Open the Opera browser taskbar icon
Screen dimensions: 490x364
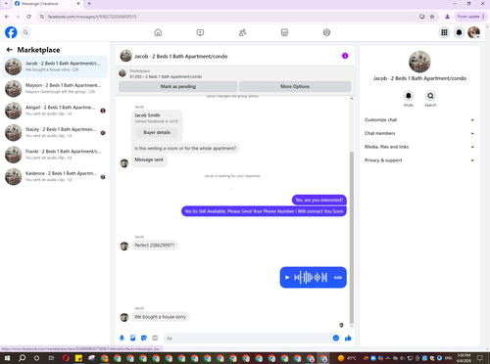click(66, 358)
